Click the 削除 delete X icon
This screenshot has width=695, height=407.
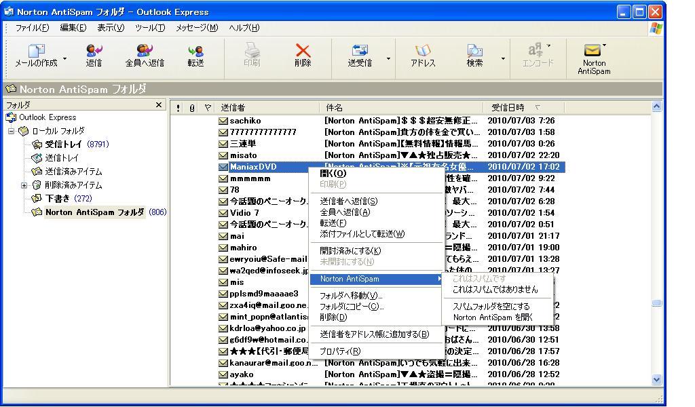[x=303, y=50]
